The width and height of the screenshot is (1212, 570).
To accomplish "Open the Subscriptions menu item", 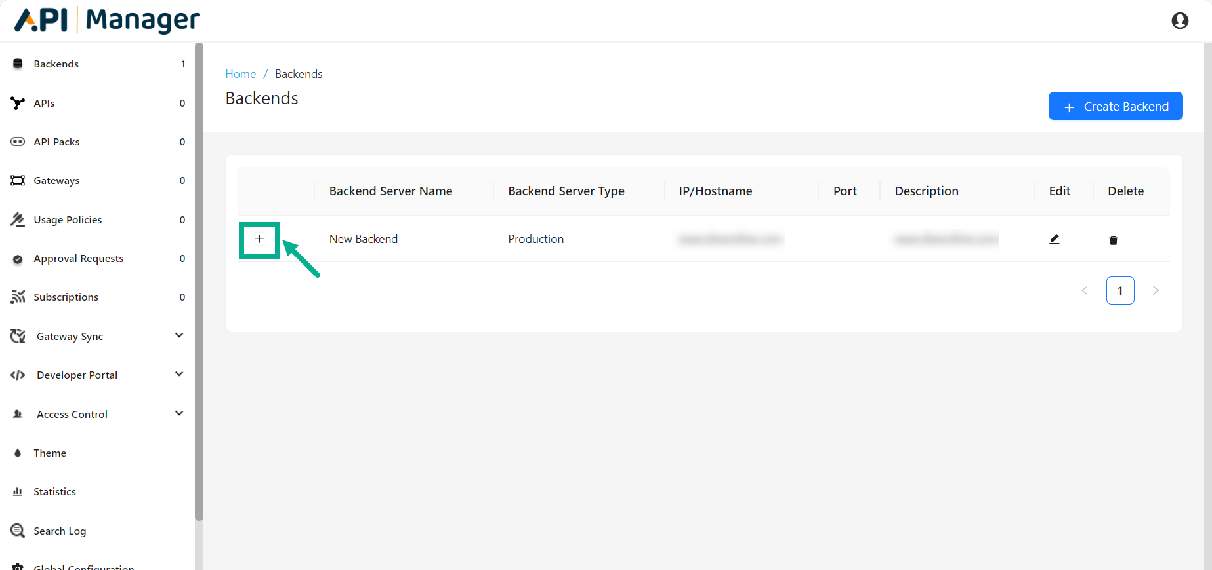I will 66,297.
